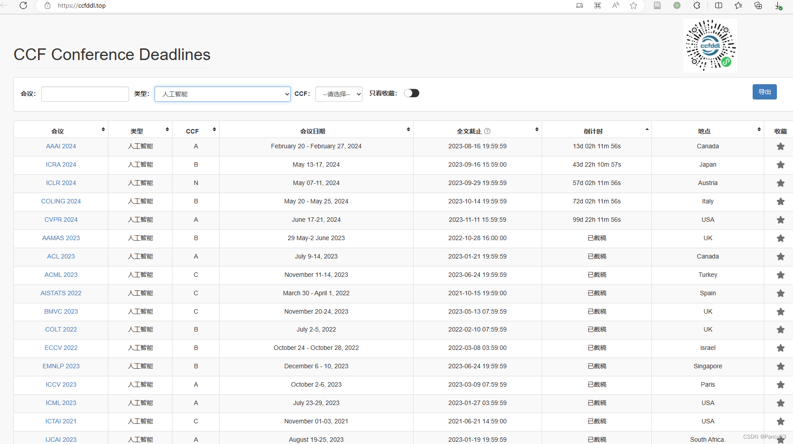Image resolution: width=793 pixels, height=444 pixels.
Task: Open the collections icon in browser toolbar
Action: 758,5
